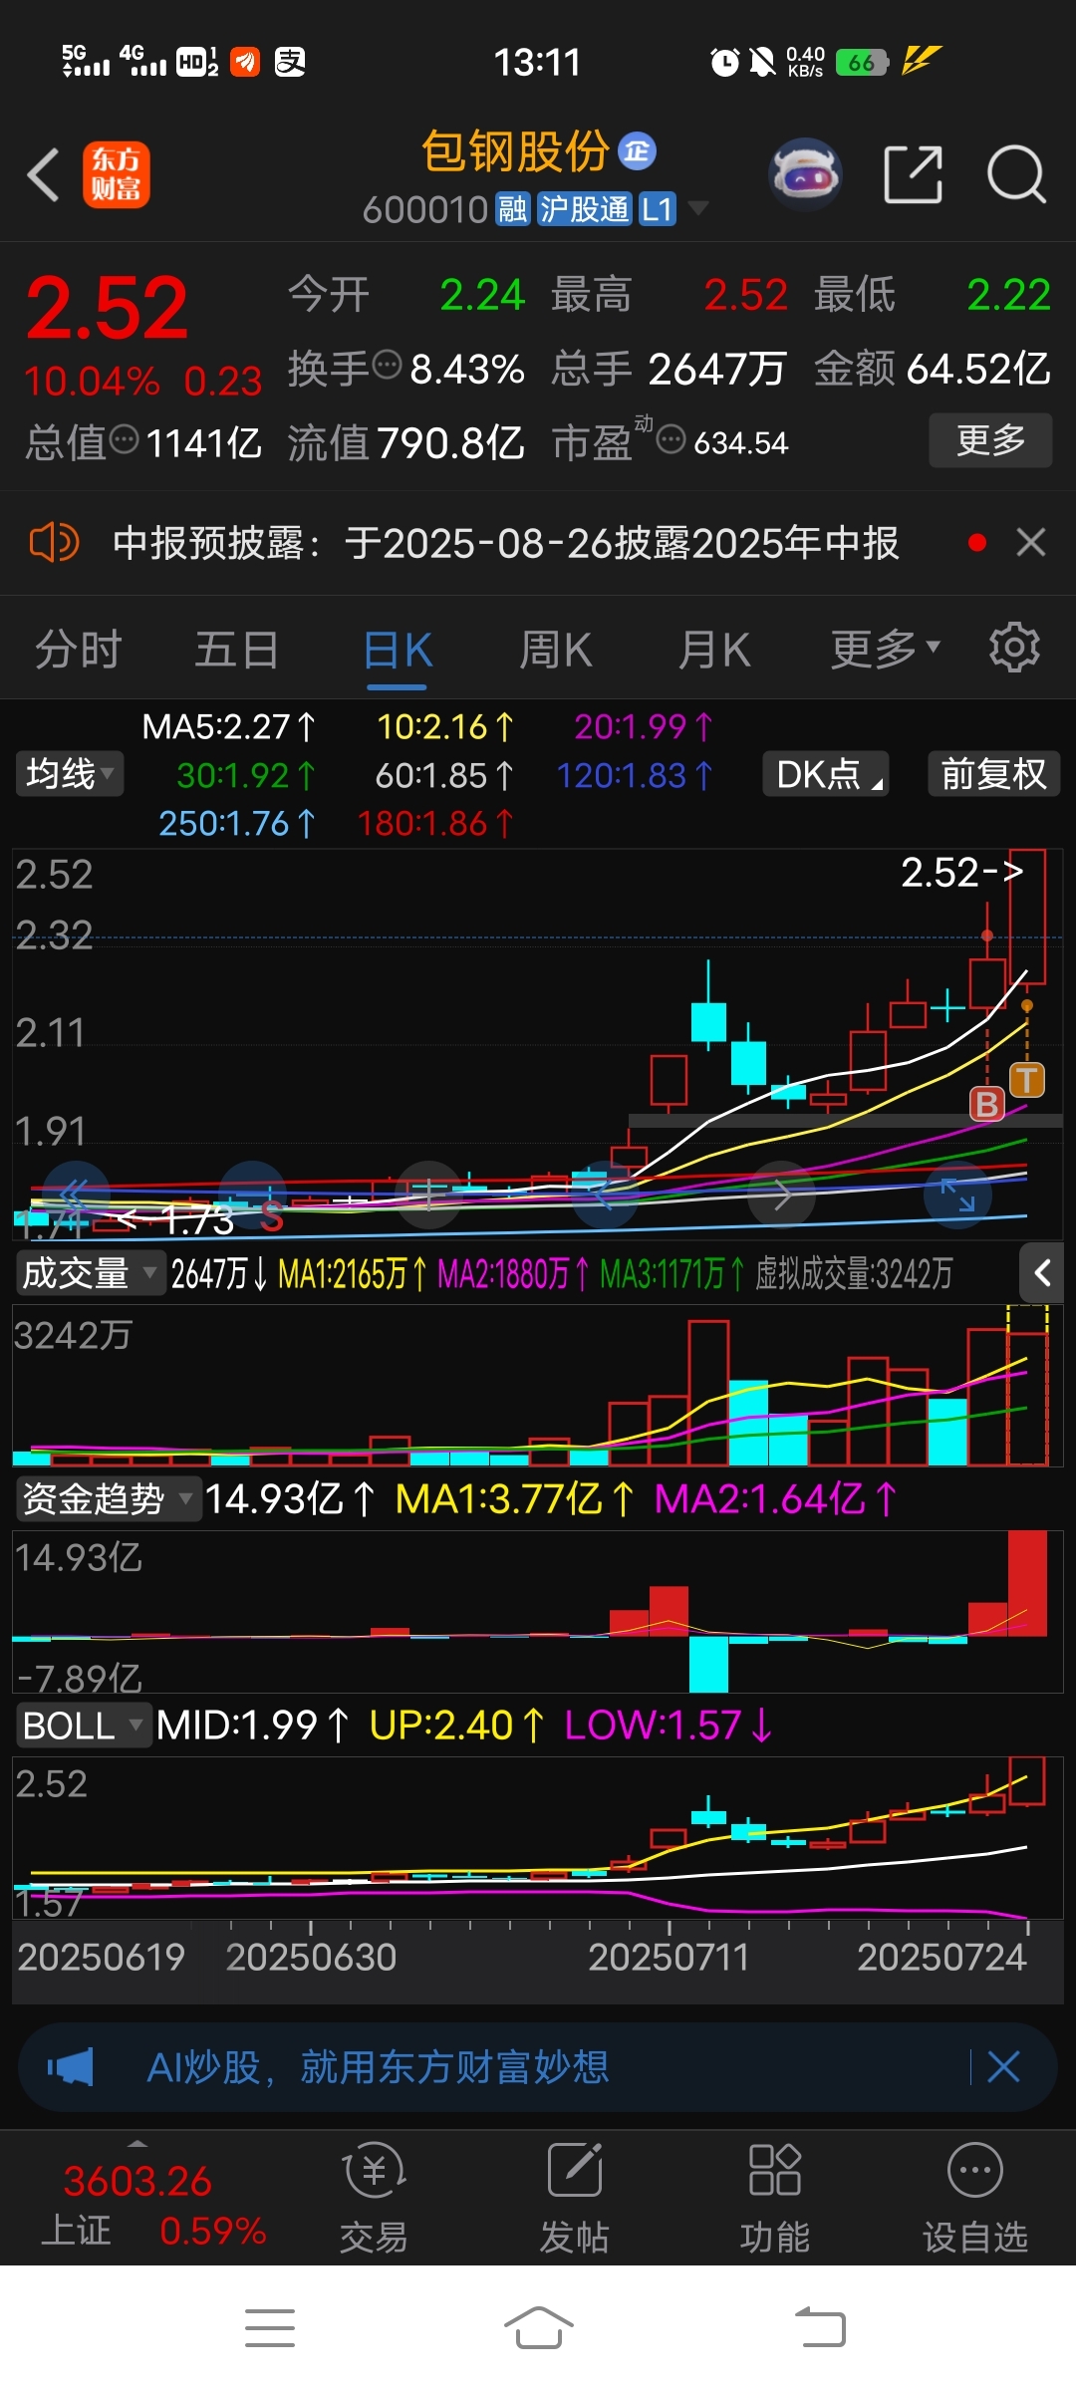Tap the 沪股通 tag

click(584, 209)
